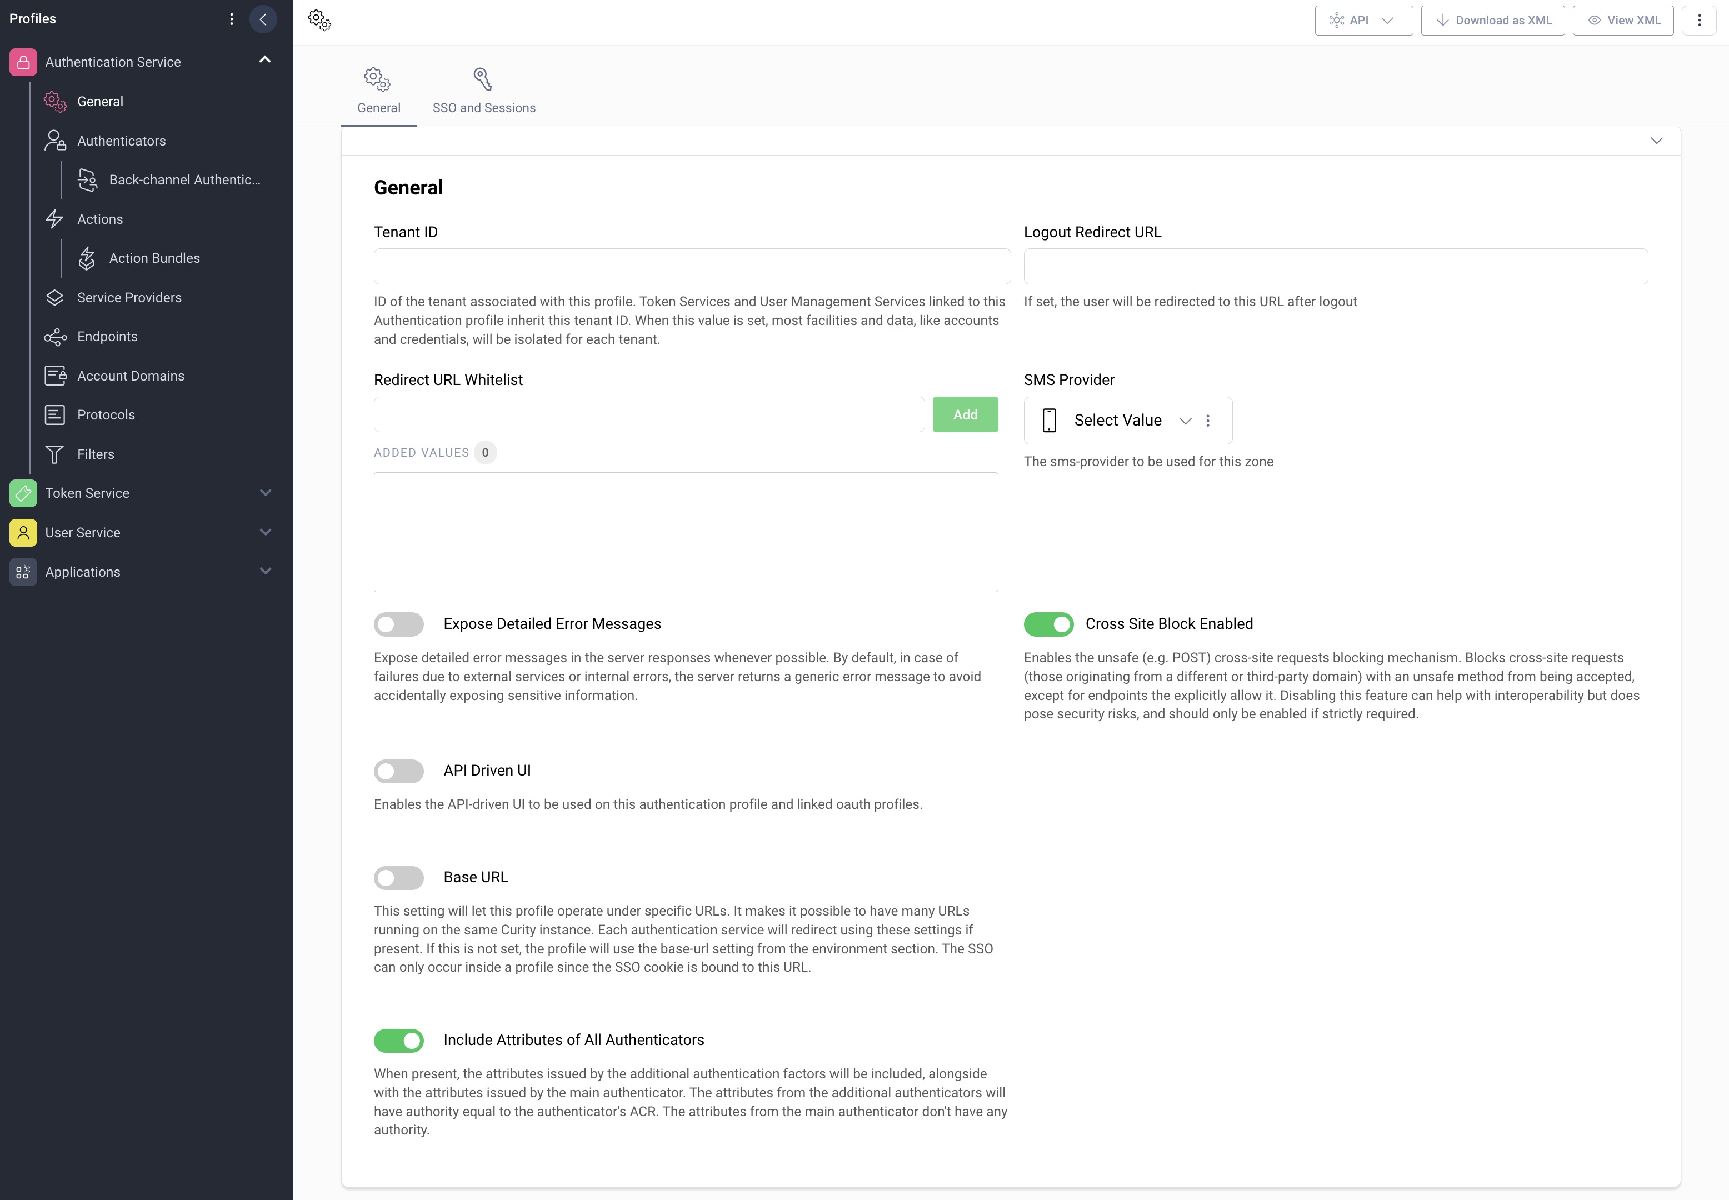1729x1200 pixels.
Task: Open the Action Bundles page
Action: coord(153,258)
